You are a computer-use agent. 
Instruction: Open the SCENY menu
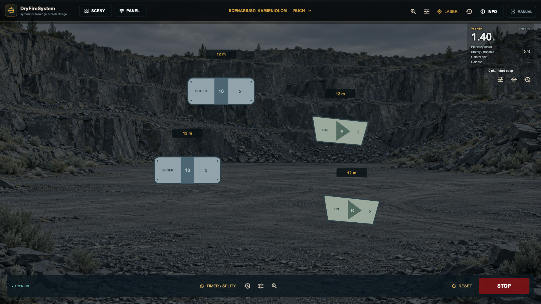pyautogui.click(x=95, y=11)
